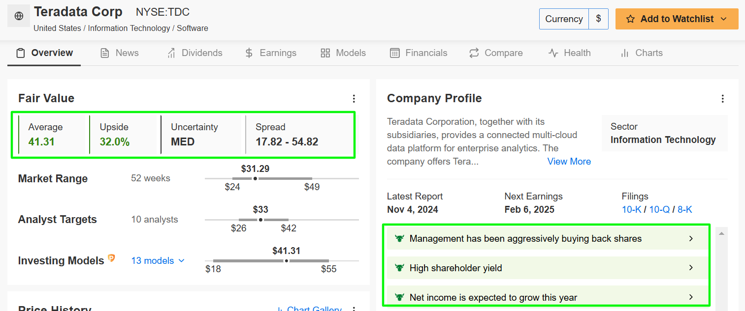This screenshot has width=745, height=311.
Task: Click the bar chart icon on the Charts tab
Action: (625, 53)
